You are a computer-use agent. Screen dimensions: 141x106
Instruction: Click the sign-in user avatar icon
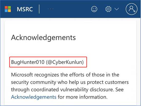pos(132,9)
